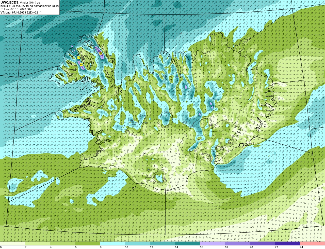Select the 2–4 m/s legend color band
Viewport: 325px width, 249px height.
38,244
